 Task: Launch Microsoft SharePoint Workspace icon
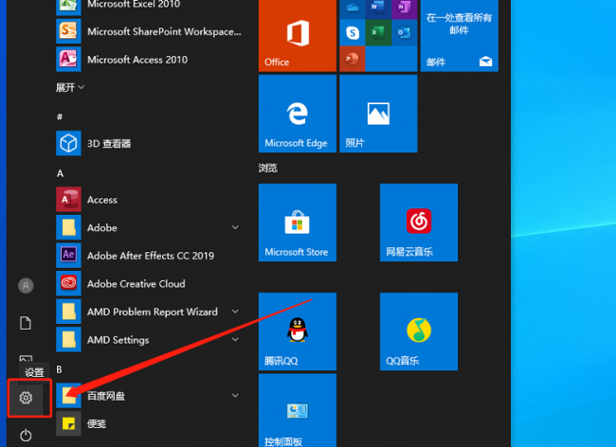[68, 31]
